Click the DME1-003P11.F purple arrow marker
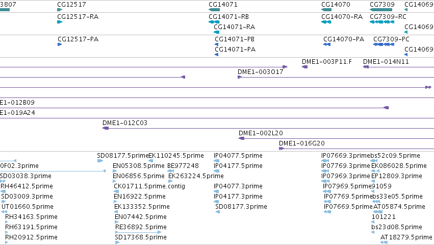Screen dimensions: 434x245 tap(305, 67)
